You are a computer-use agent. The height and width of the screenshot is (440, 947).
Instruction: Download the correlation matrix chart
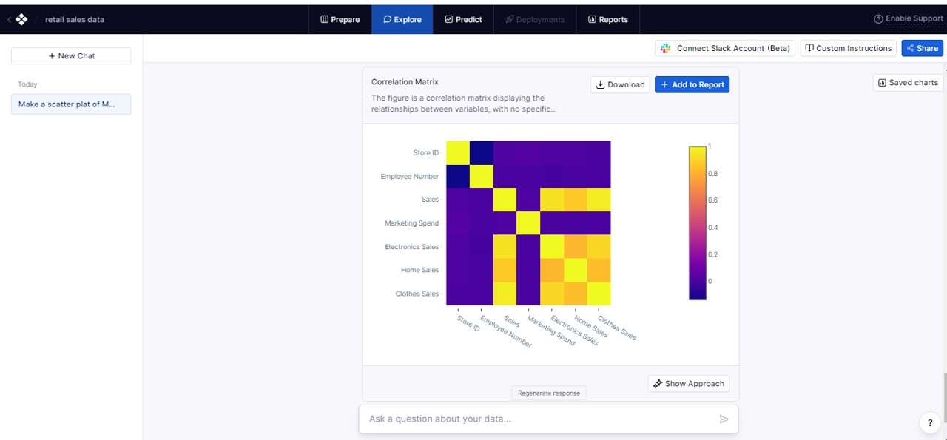click(620, 84)
